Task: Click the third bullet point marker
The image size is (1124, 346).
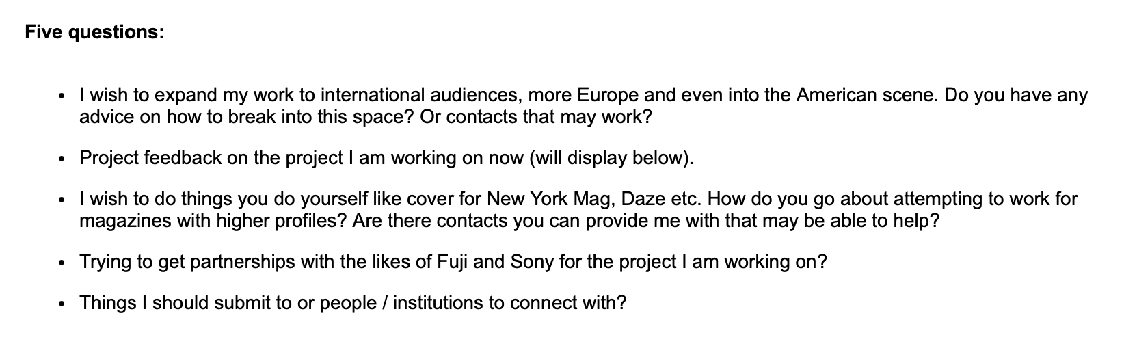Action: click(62, 201)
